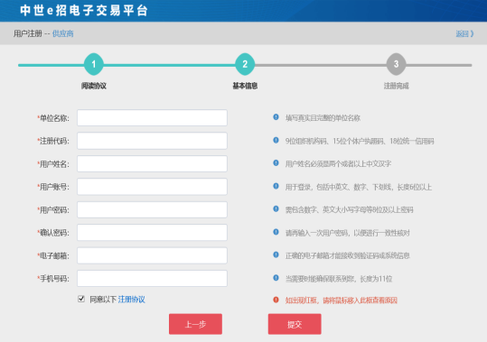Screen dimensions: 487x342
Task: Click the 阅读协议 step label
Action: click(x=94, y=86)
